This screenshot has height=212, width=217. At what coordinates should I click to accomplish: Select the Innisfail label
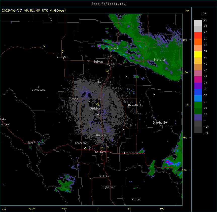(x=105, y=82)
